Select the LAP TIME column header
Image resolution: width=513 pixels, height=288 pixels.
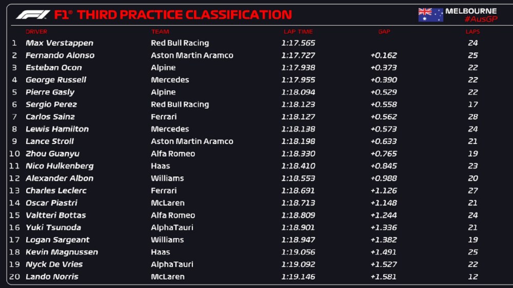click(298, 32)
